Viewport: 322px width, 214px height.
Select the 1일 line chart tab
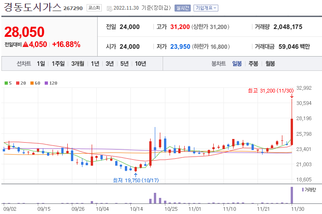tap(41, 64)
